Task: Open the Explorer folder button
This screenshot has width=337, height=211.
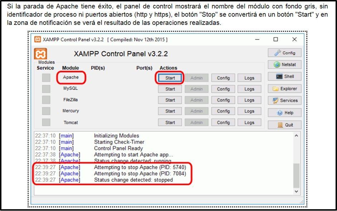Action: pos(284,89)
